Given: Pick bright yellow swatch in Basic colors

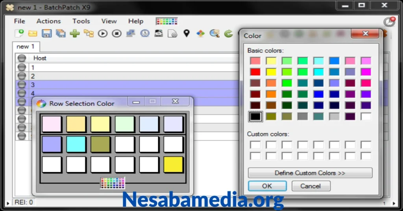Looking at the screenshot, I should (x=271, y=72).
